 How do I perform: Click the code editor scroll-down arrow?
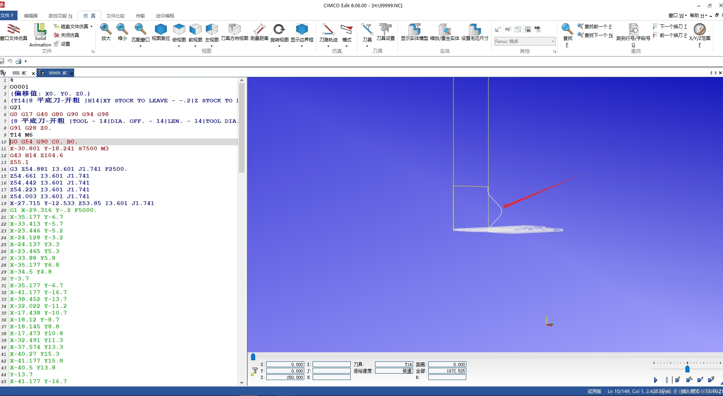[242, 383]
